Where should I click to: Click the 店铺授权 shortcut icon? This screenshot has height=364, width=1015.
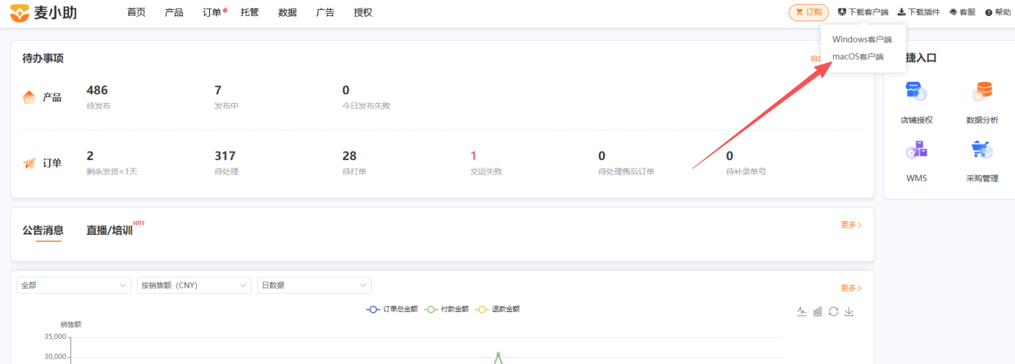916,91
